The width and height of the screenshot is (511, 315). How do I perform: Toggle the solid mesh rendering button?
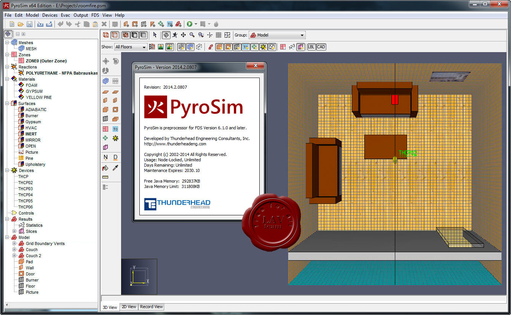pyautogui.click(x=190, y=47)
